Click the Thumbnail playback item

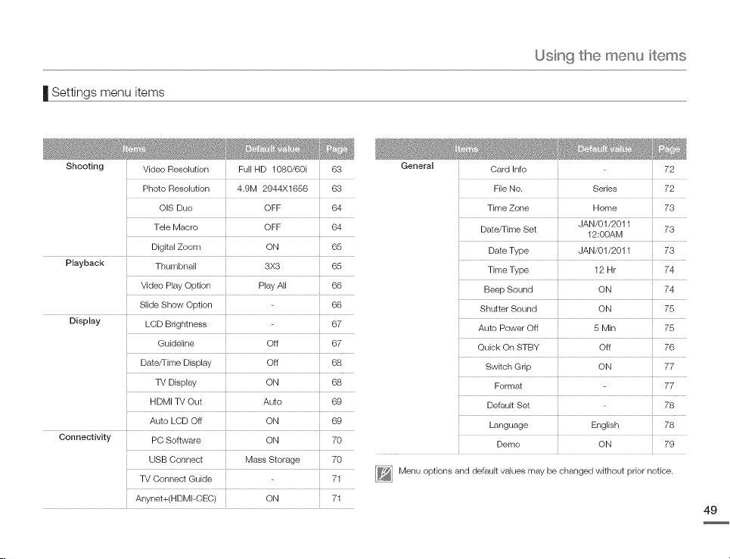click(176, 266)
